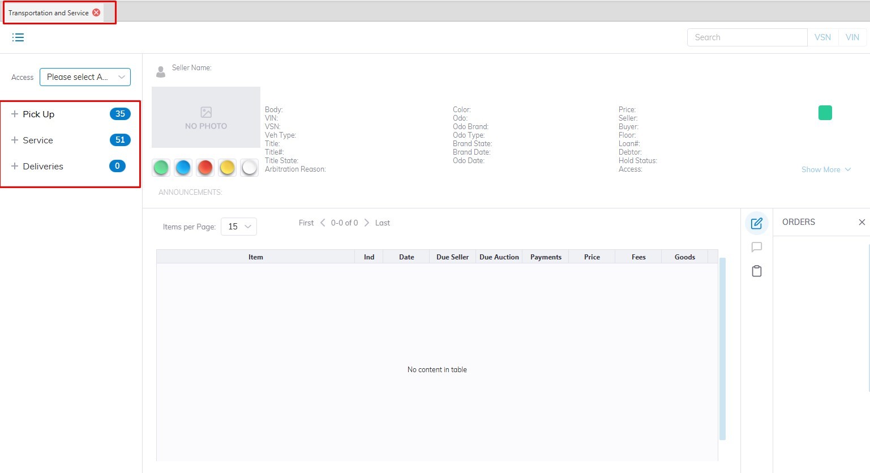Viewport: 870px width, 473px height.
Task: Click the clipboard icon in side panel
Action: pyautogui.click(x=756, y=271)
